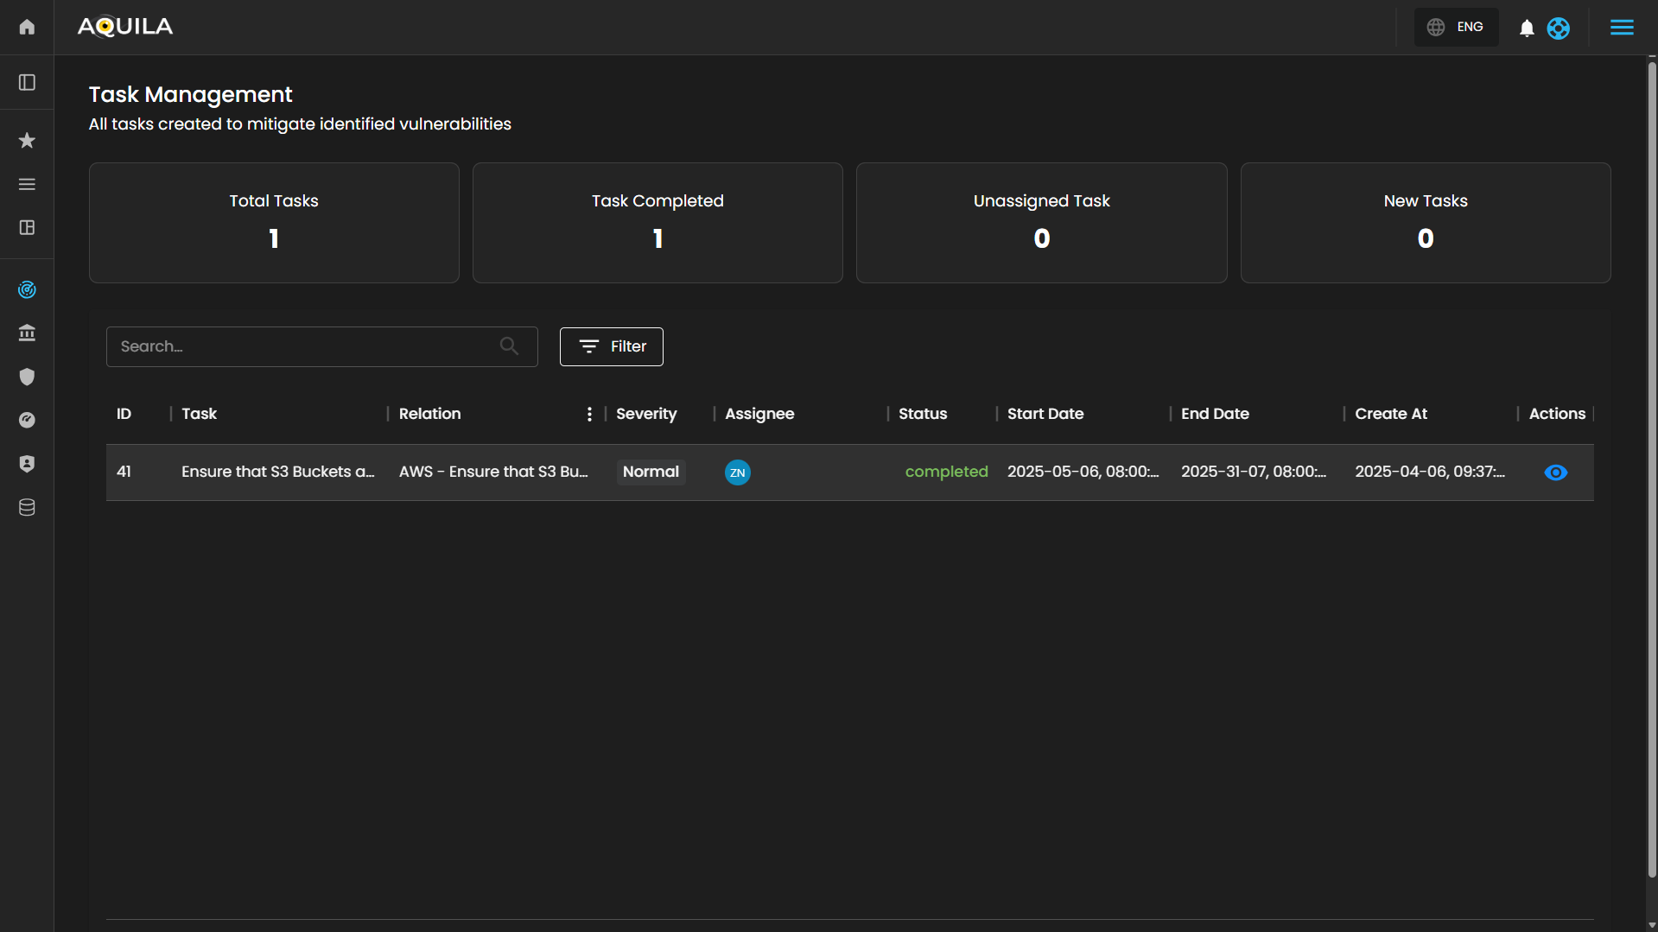Open favorites star icon in sidebar
Viewport: 1658px width, 932px height.
point(27,140)
